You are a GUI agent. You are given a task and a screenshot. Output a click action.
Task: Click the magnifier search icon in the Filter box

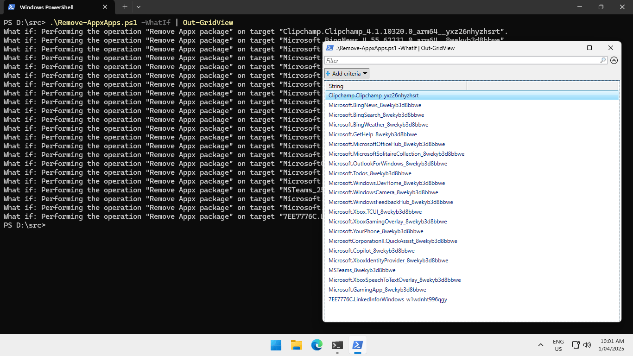coord(603,60)
